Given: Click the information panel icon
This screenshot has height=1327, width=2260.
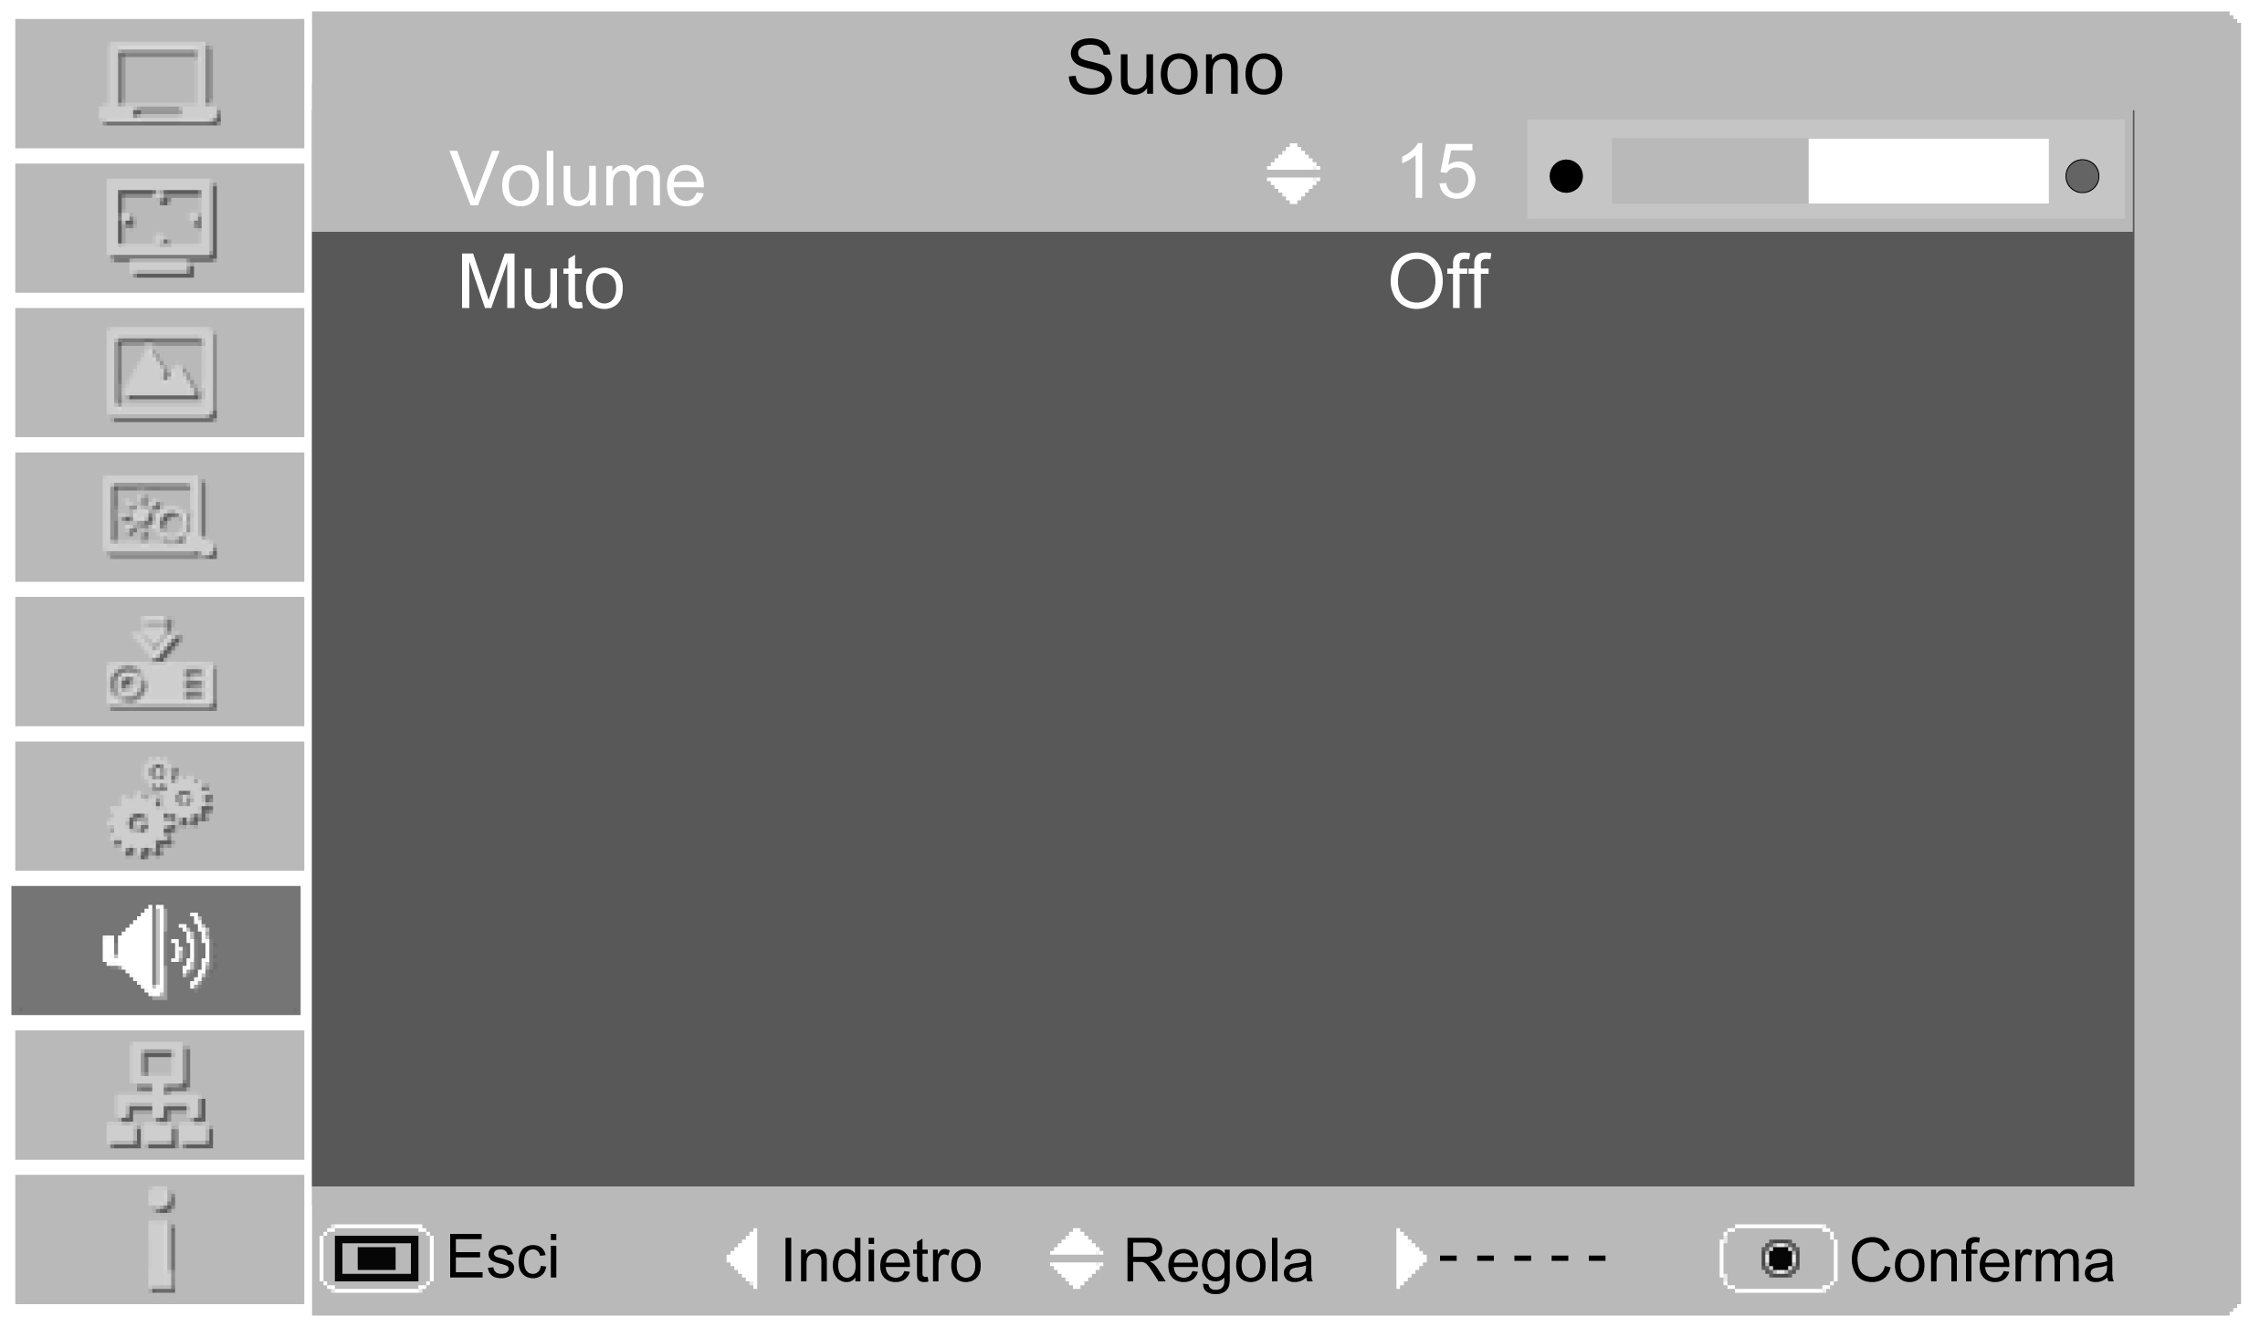Looking at the screenshot, I should coord(158,1248).
